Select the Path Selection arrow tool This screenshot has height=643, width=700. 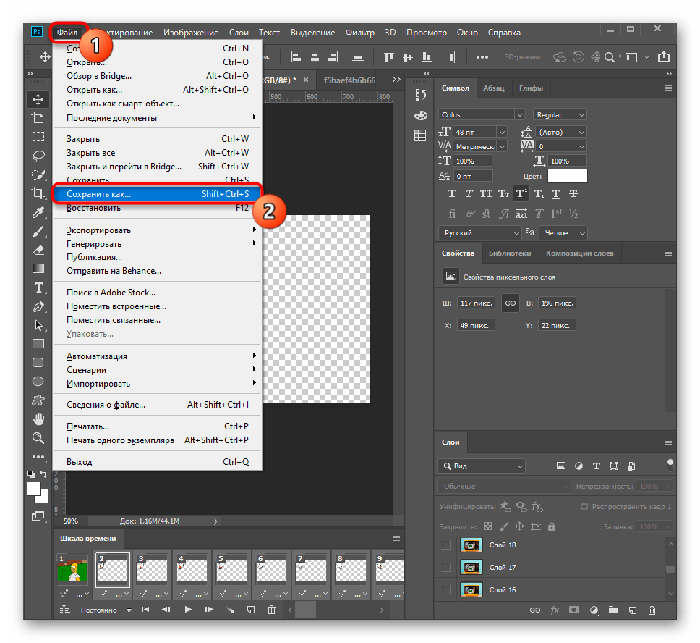(x=38, y=325)
